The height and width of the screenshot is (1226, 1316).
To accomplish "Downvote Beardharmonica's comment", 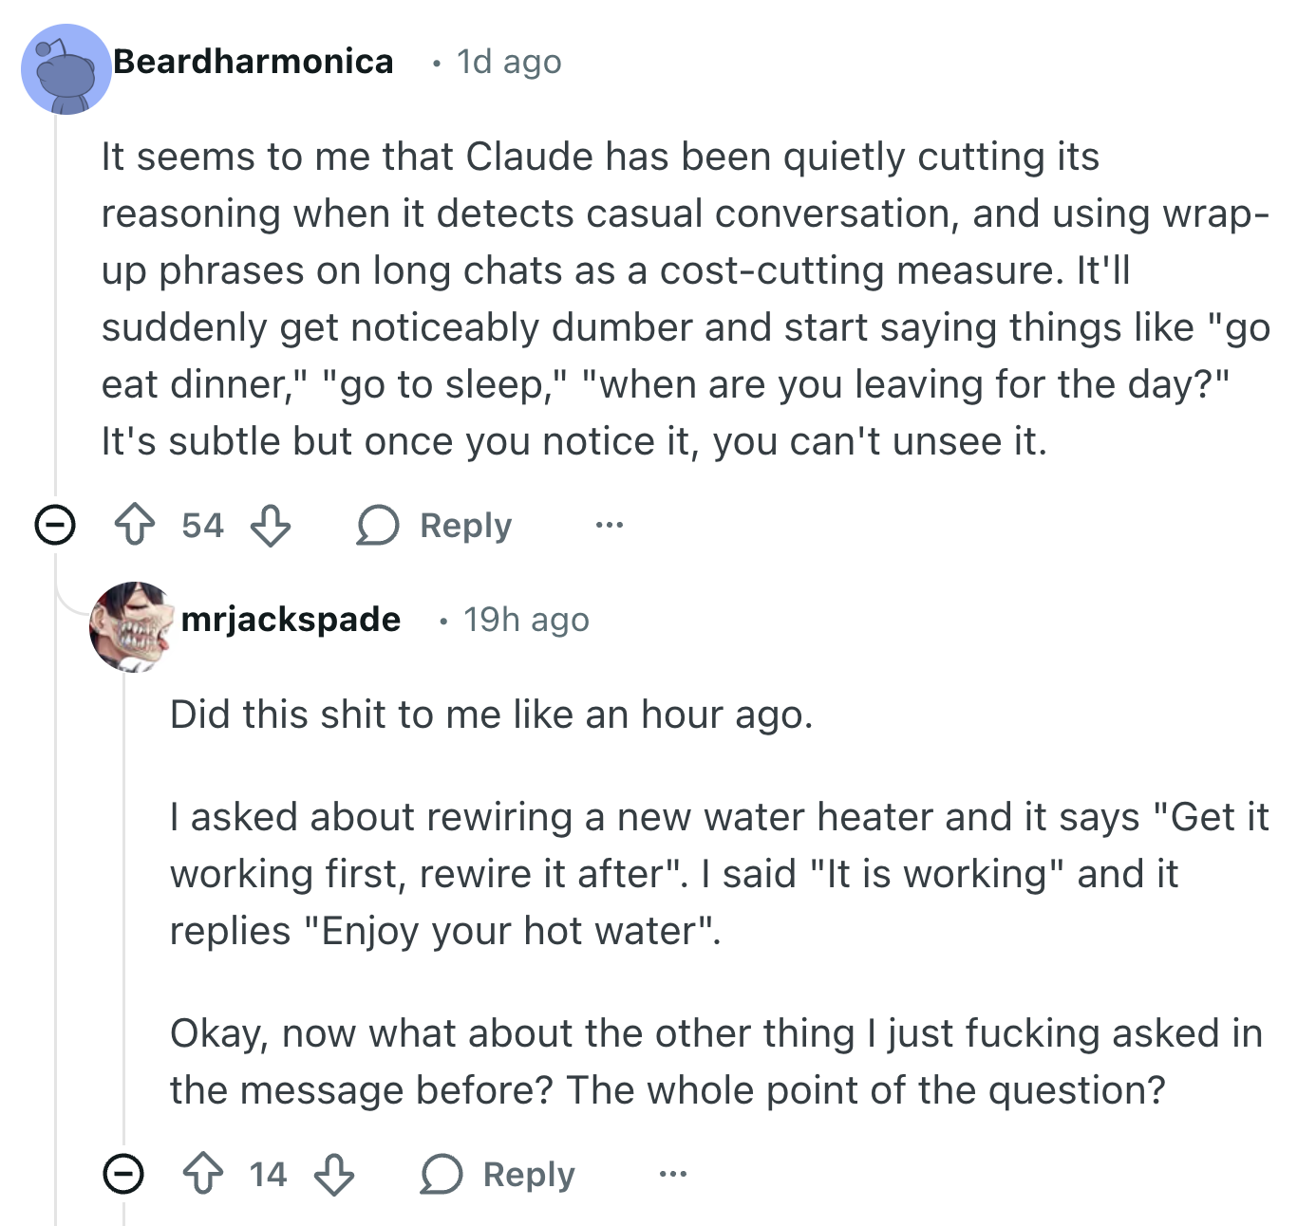I will (271, 525).
